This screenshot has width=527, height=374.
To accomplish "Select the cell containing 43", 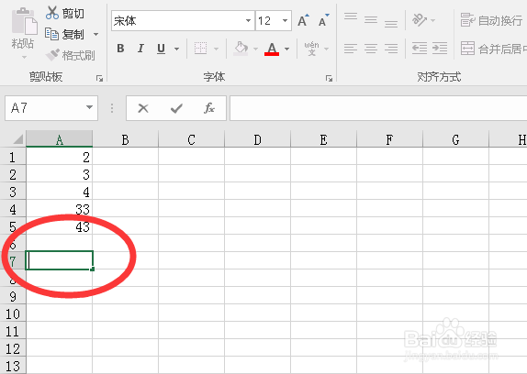I will pos(59,226).
